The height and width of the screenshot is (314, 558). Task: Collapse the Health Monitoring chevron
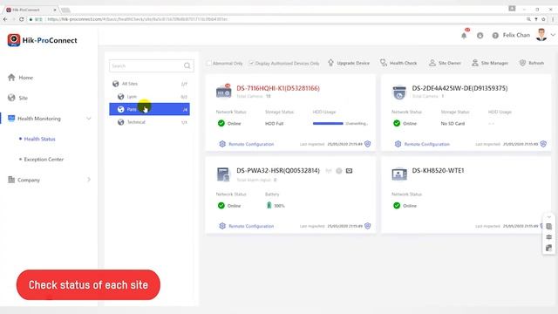[89, 119]
